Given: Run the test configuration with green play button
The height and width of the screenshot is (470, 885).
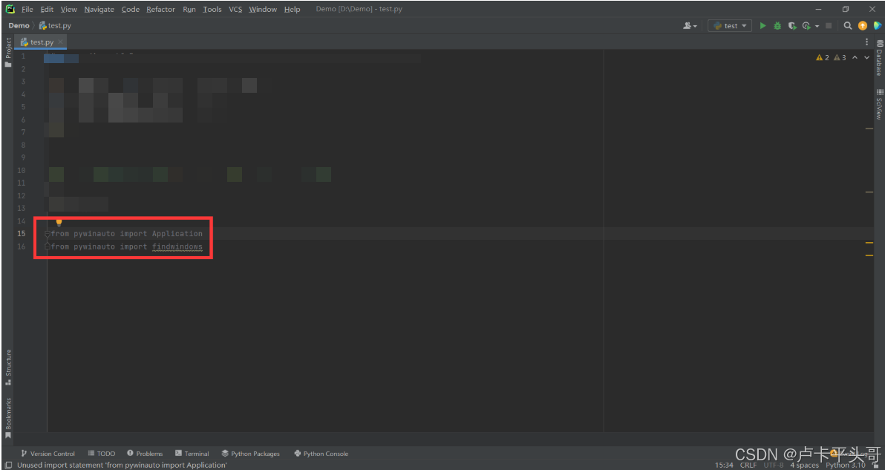Looking at the screenshot, I should (x=762, y=25).
